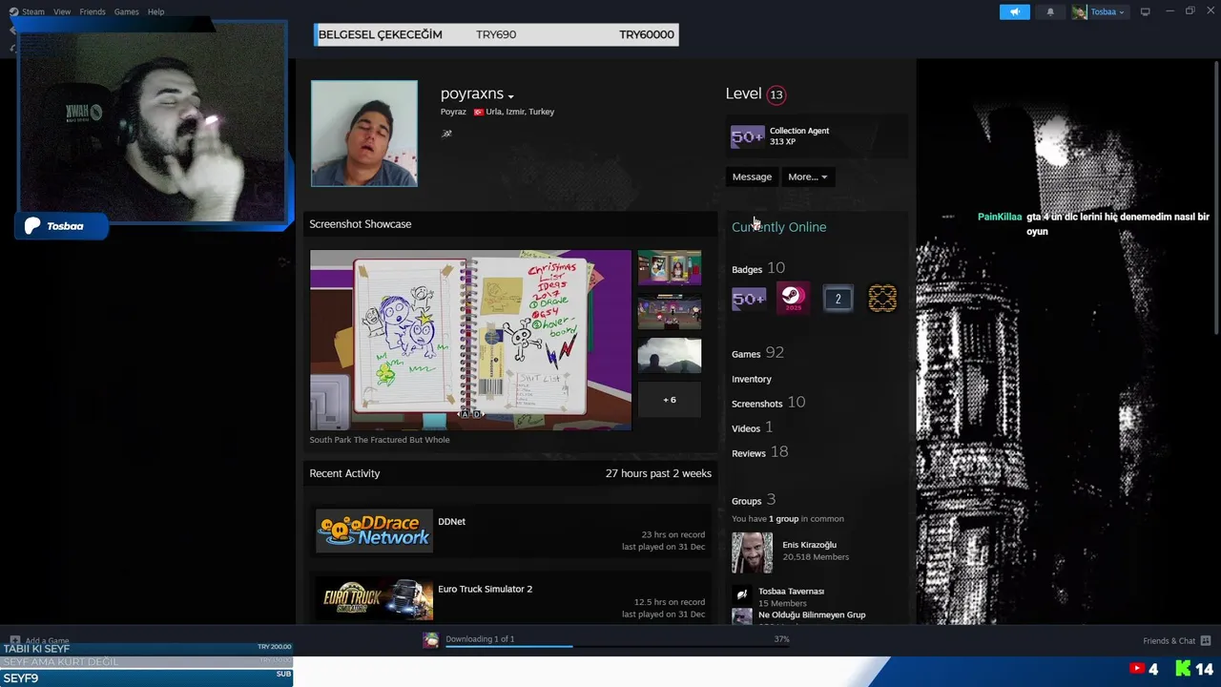Open the Recent Activity header link
1221x687 pixels.
point(344,473)
